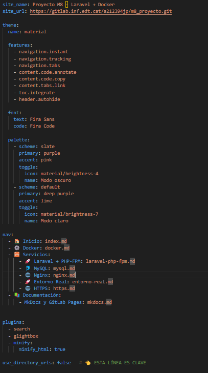The width and height of the screenshot is (208, 373).
Task: Click the 'search' plugin entry
Action: click(x=21, y=328)
